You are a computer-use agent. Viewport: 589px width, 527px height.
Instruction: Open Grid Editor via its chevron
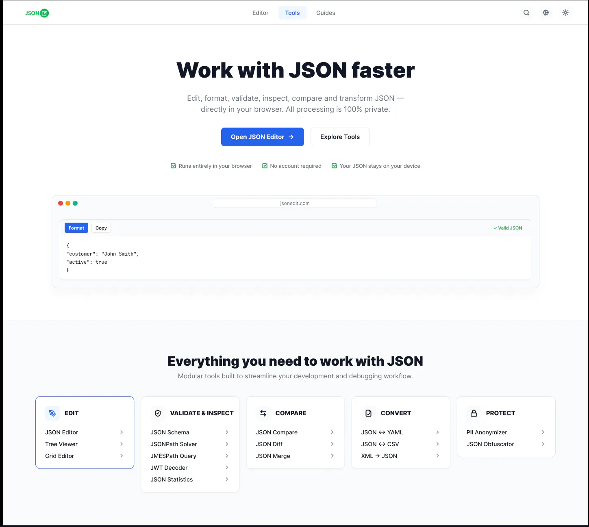122,456
